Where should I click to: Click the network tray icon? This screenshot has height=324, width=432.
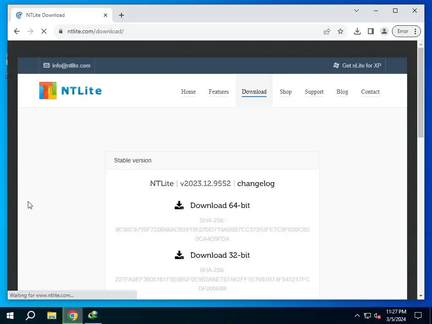(367, 316)
